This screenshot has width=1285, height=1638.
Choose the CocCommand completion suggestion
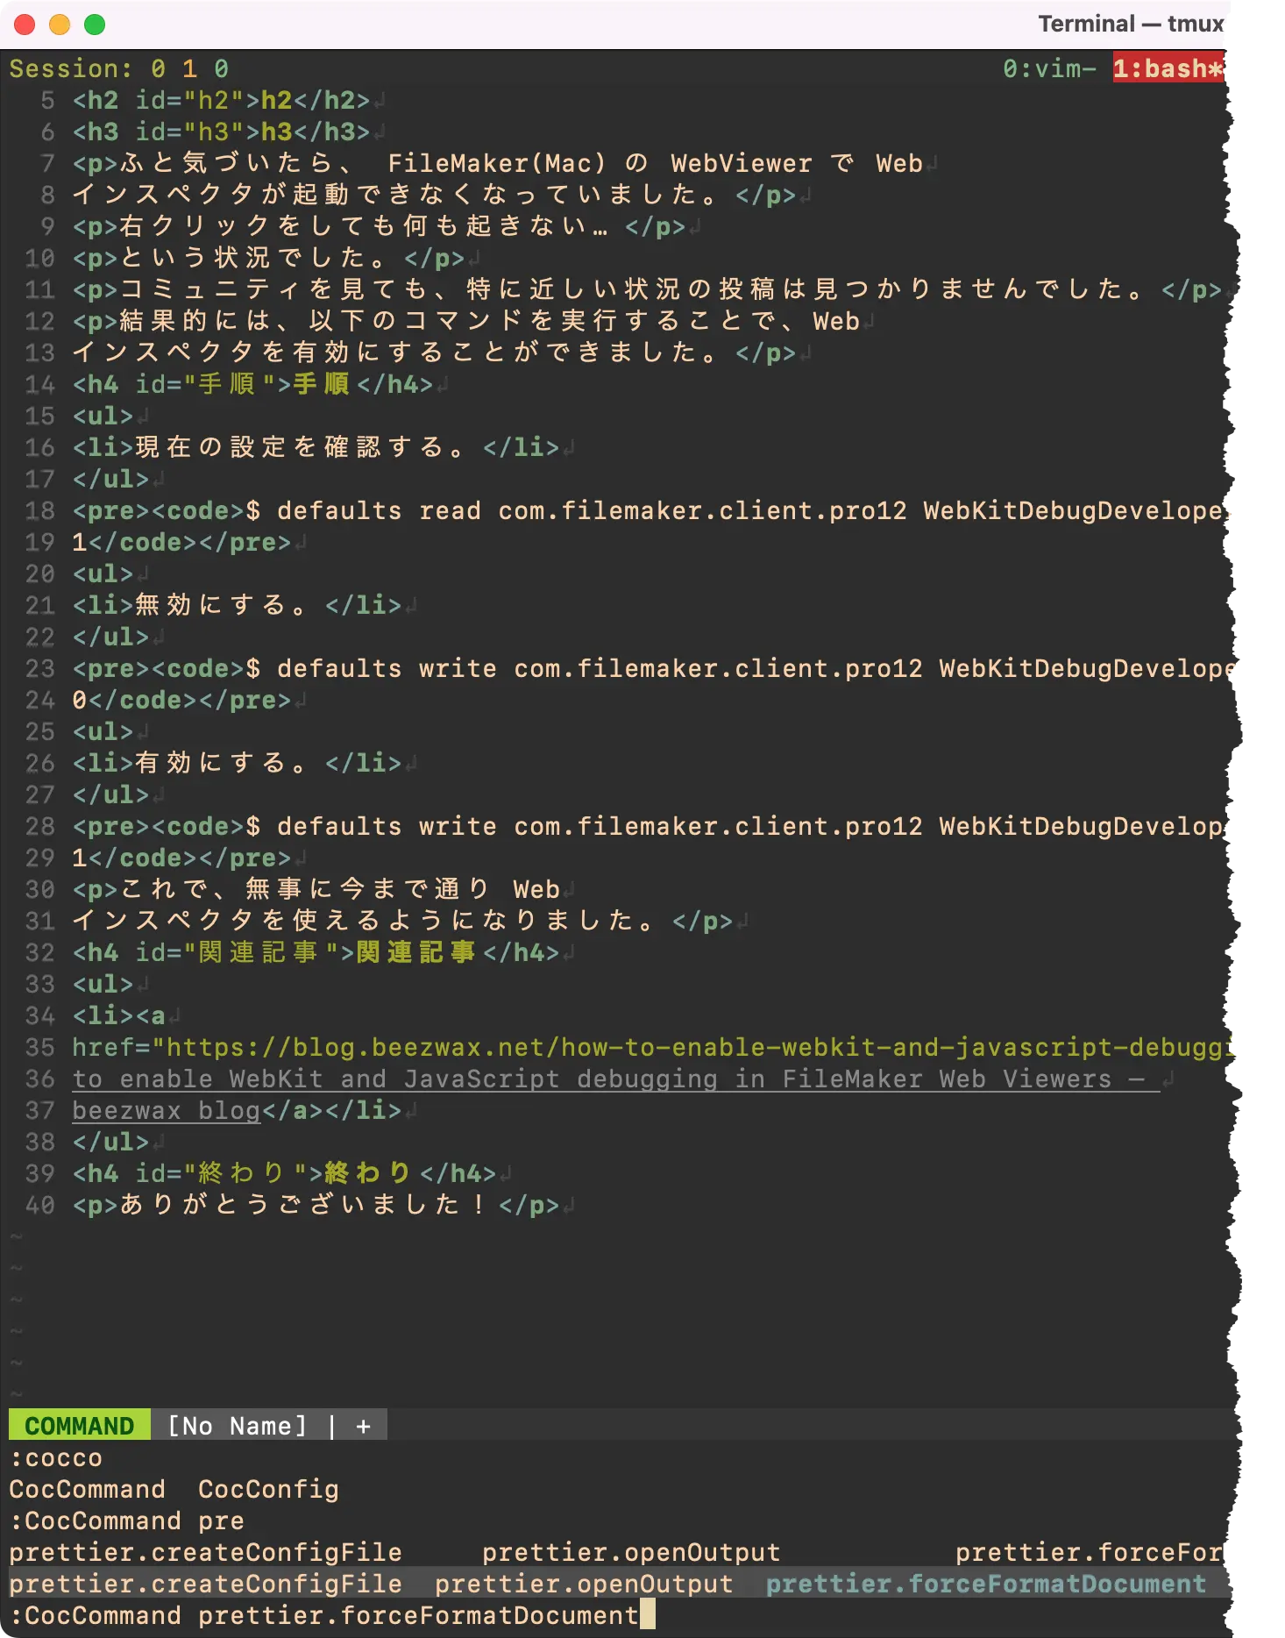tap(87, 1489)
